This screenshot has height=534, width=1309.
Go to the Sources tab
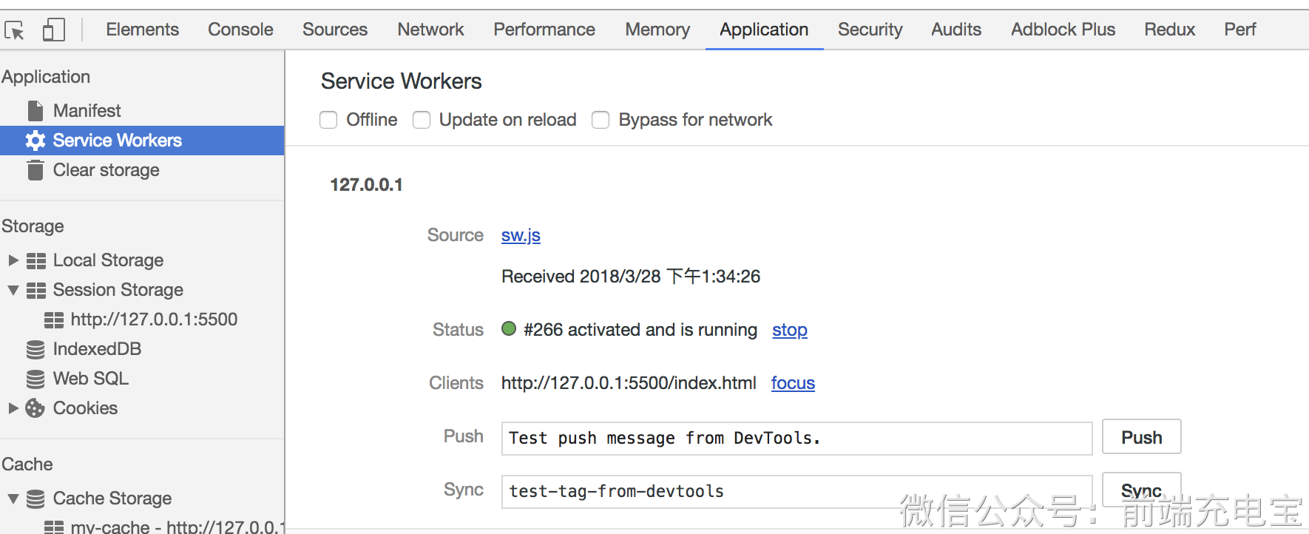pos(335,30)
